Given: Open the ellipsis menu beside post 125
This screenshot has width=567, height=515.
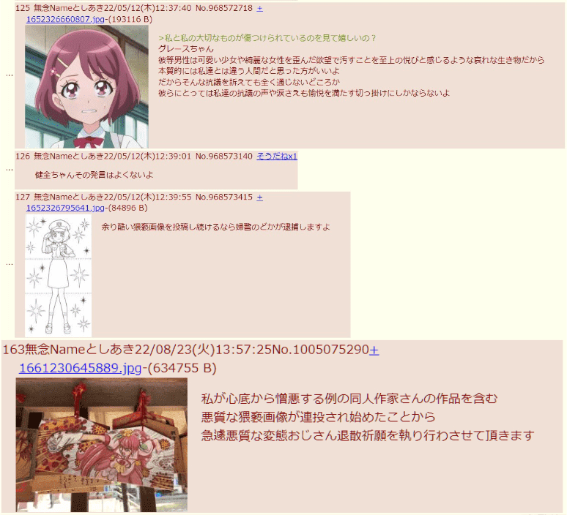Looking at the screenshot, I should point(10,75).
